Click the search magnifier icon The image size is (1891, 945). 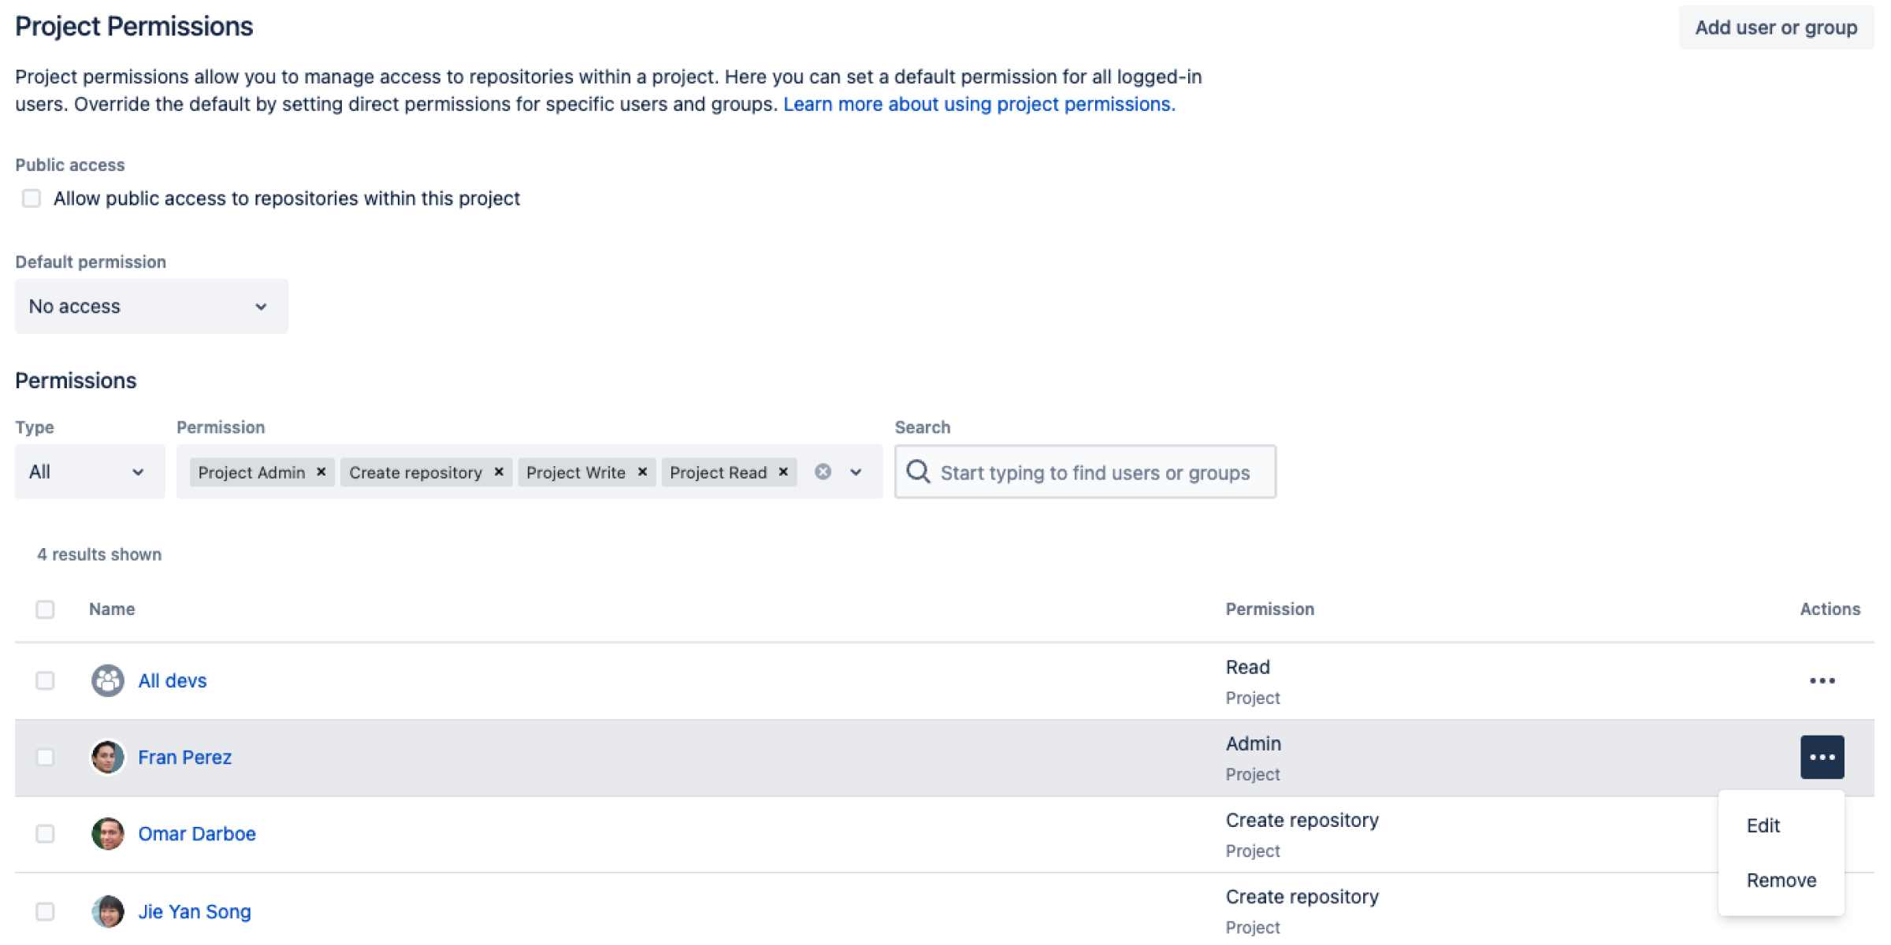pyautogui.click(x=920, y=472)
